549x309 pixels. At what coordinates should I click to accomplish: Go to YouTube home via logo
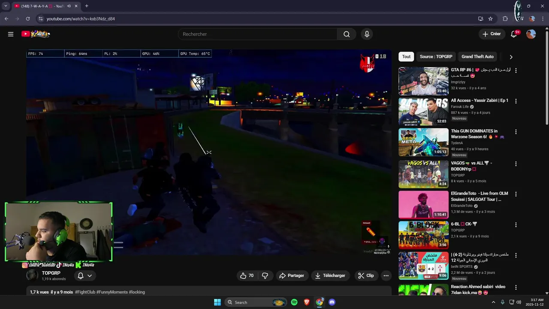(x=36, y=34)
